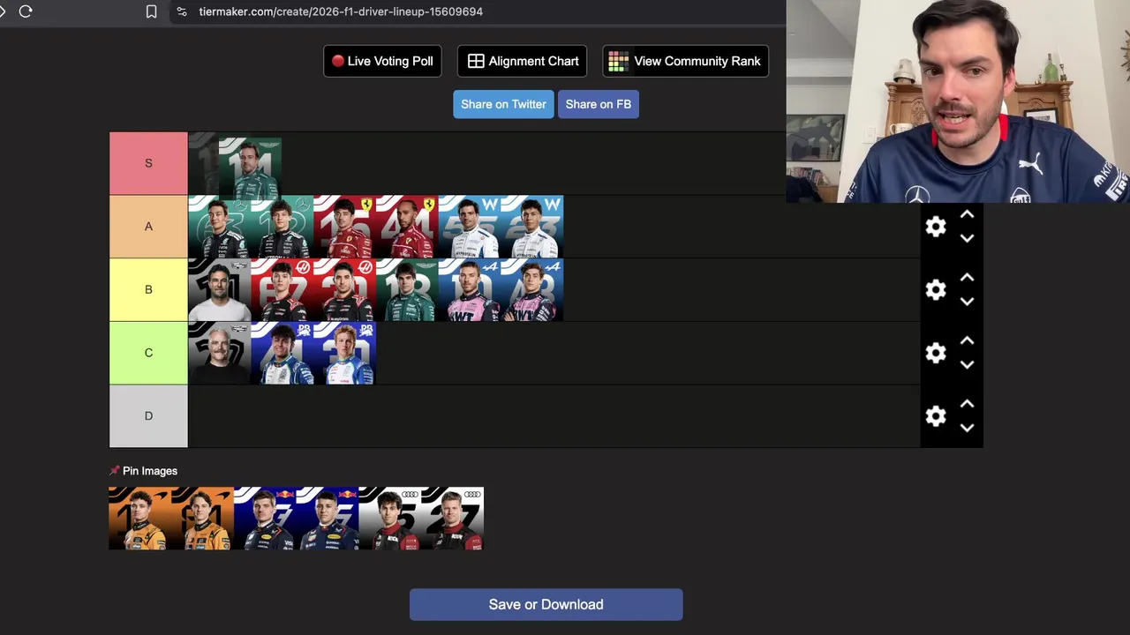This screenshot has height=635, width=1130.
Task: Bookmark this page using the bookmark icon
Action: click(151, 11)
